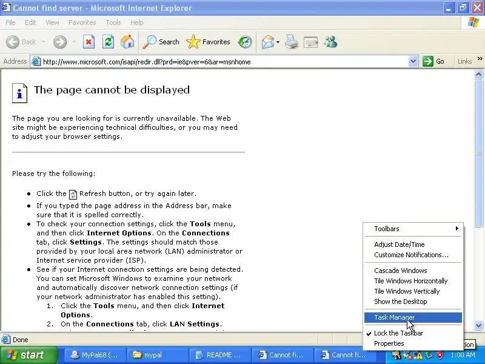Click the Messenger people toolbar icon
The image size is (485, 364).
tap(330, 42)
